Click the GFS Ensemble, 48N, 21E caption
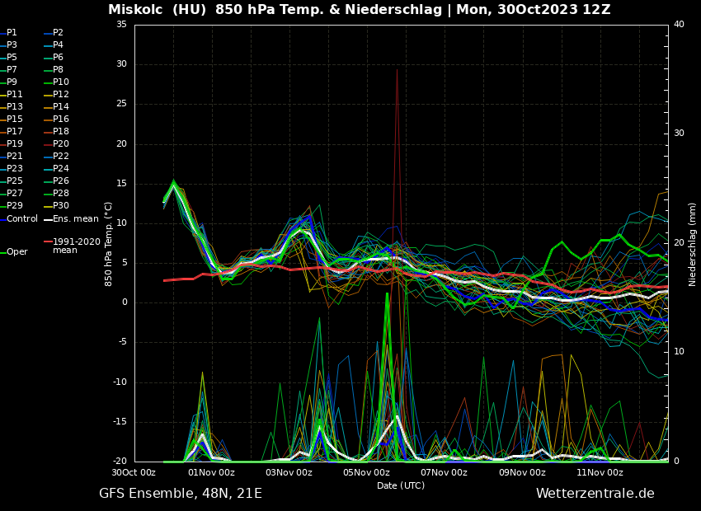Screen dimensions: 701x511 (x=181, y=494)
